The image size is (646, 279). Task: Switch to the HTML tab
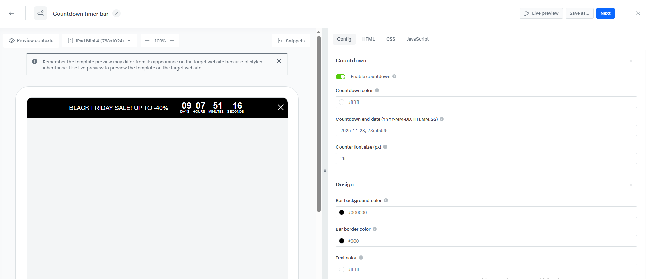click(368, 39)
